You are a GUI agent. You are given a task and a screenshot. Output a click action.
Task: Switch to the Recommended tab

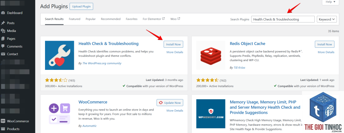click(111, 19)
